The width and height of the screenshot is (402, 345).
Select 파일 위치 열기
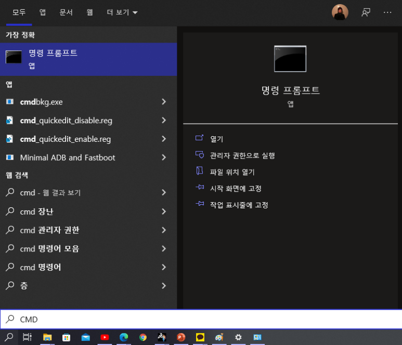point(232,172)
